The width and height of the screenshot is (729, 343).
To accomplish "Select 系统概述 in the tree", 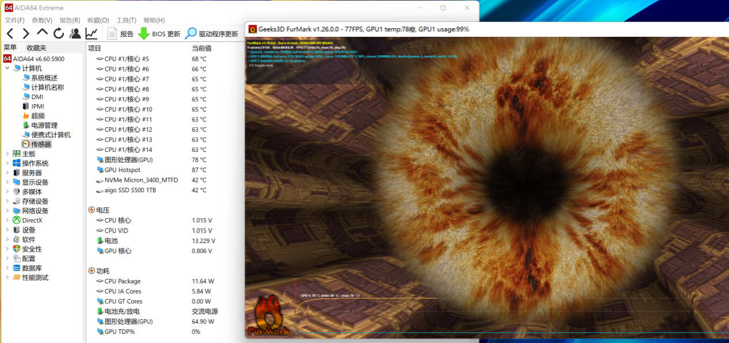I will click(x=40, y=78).
